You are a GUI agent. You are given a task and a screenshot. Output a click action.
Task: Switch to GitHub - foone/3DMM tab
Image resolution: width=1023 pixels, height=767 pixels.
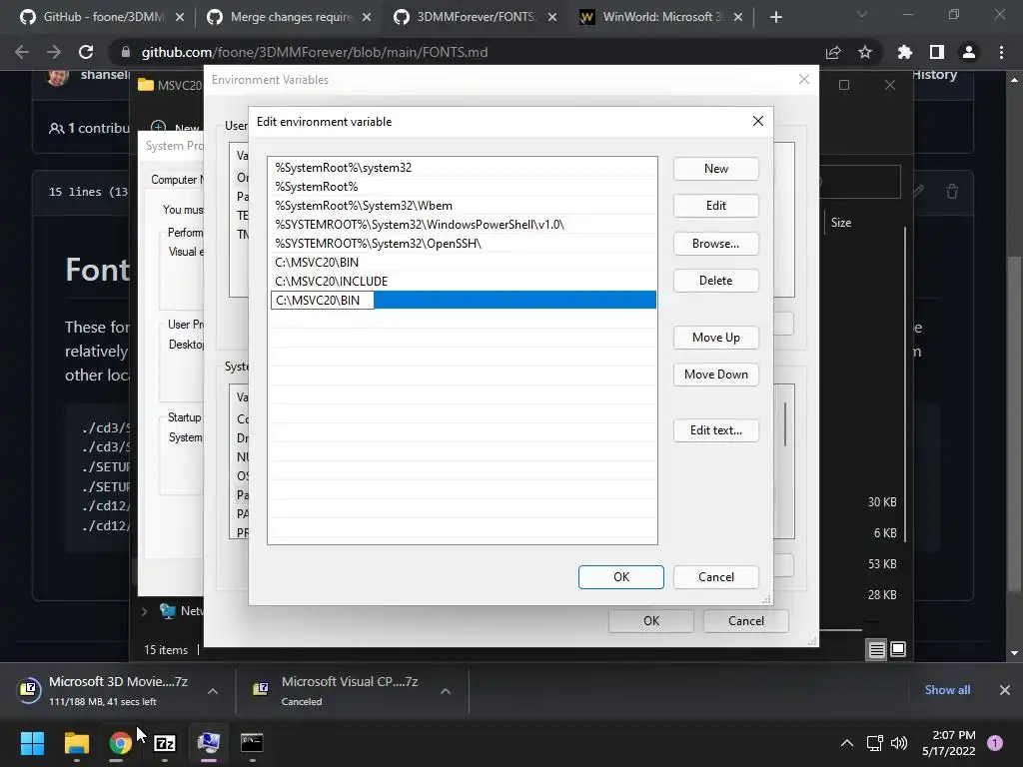(x=91, y=17)
